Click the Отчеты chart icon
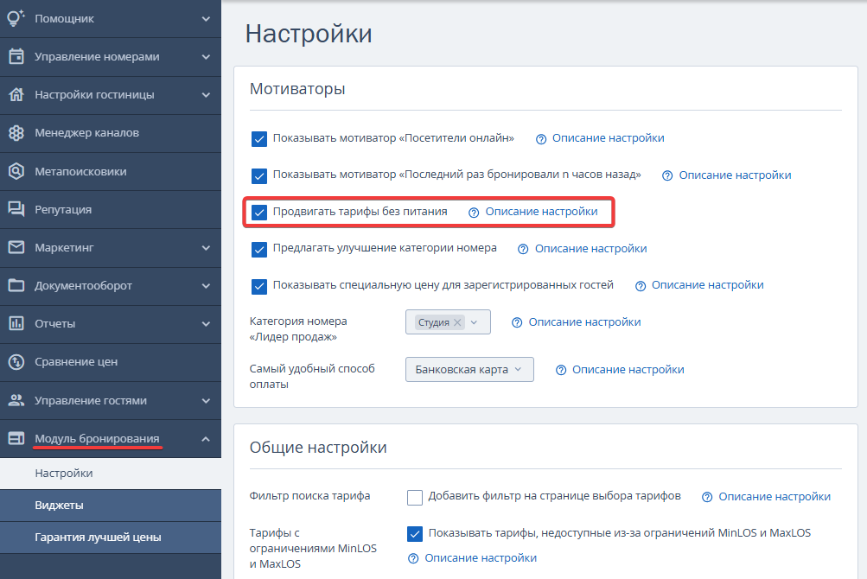This screenshot has width=867, height=579. click(16, 323)
